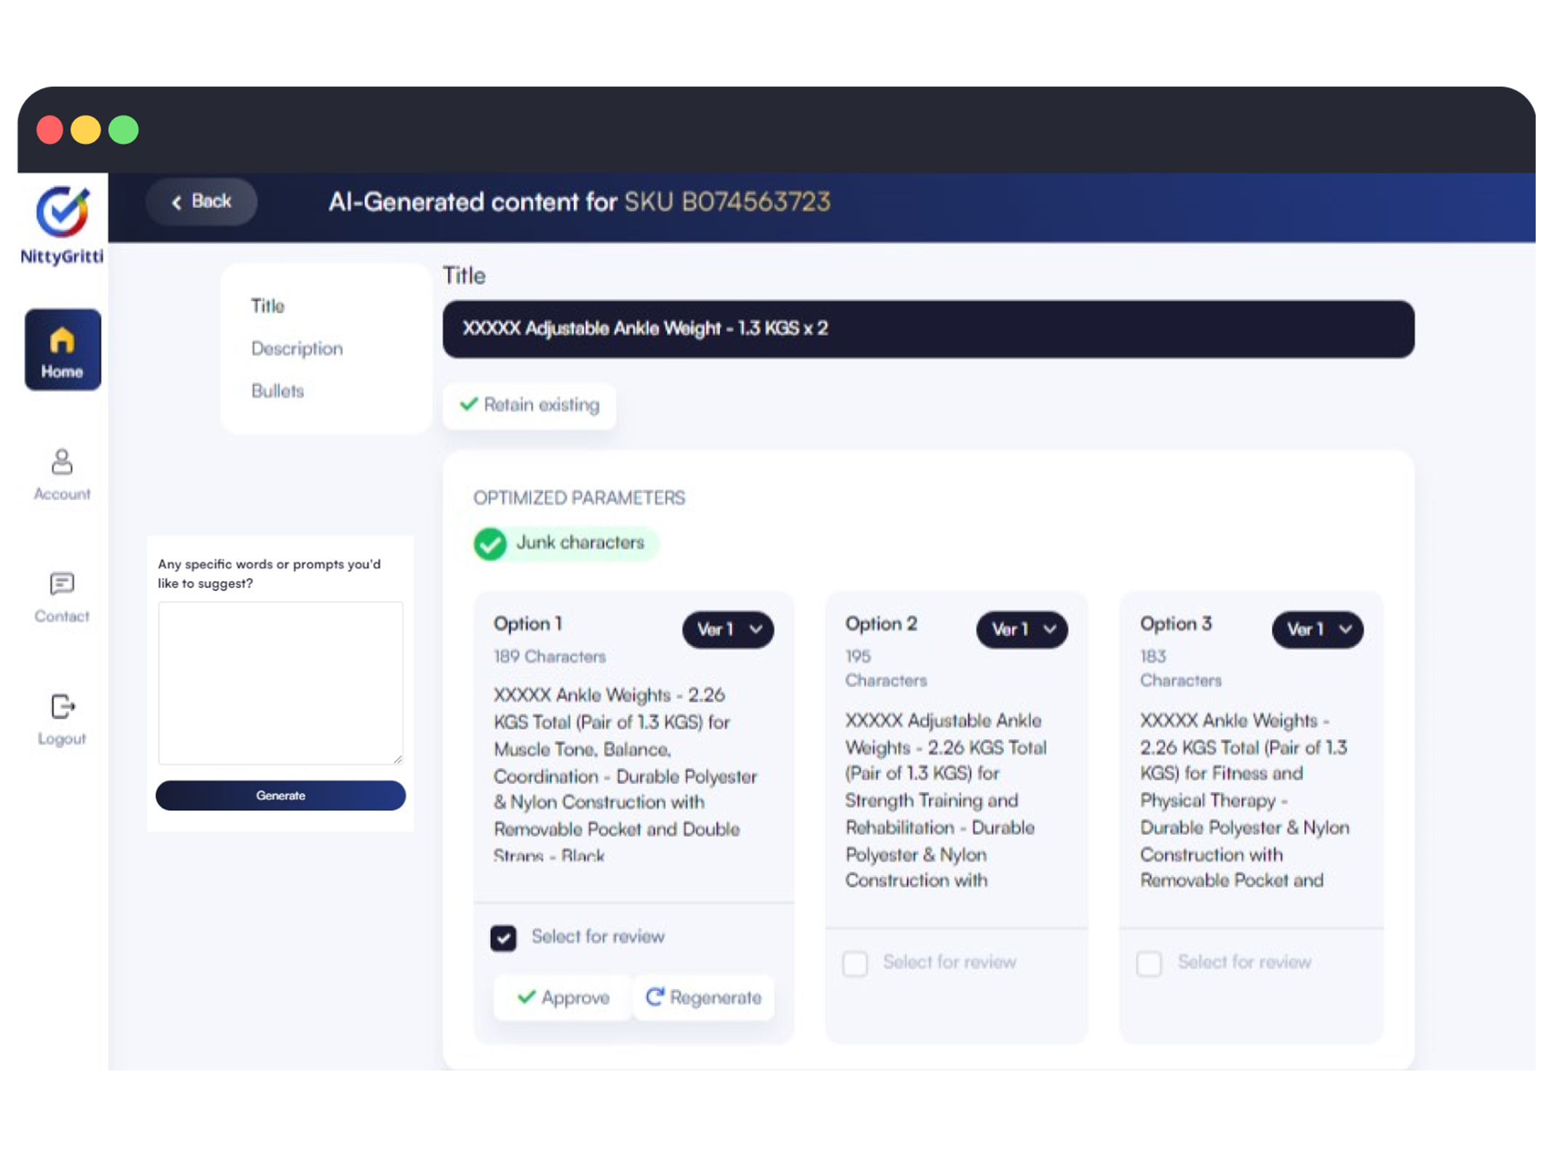Click the Option 3 title text
The image size is (1551, 1157).
(1245, 800)
